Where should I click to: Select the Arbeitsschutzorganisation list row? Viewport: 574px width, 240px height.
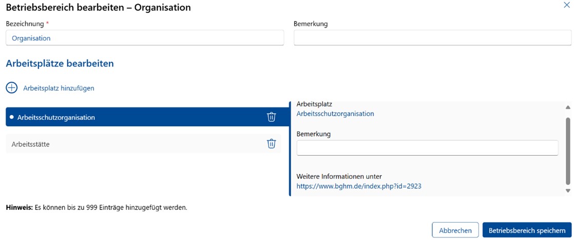tap(147, 117)
